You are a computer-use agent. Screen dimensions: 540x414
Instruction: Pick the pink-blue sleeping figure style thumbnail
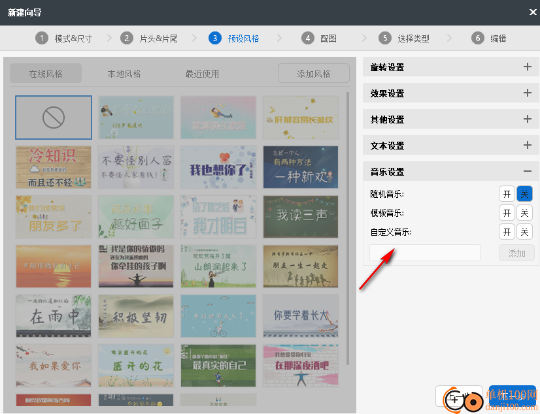point(218,118)
